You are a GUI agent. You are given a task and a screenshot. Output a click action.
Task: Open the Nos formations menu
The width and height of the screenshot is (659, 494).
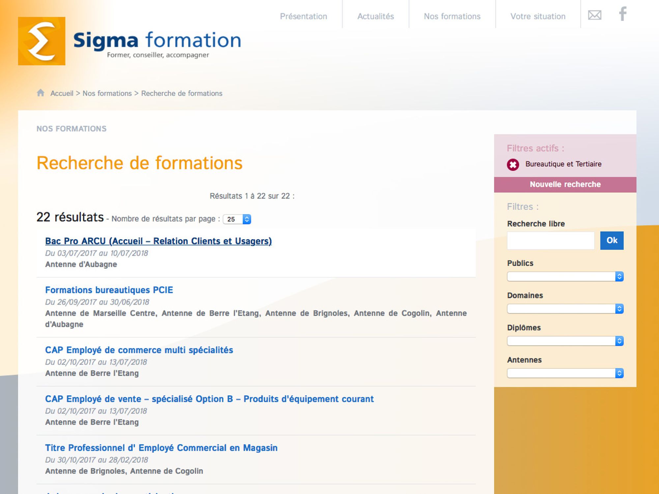point(452,16)
